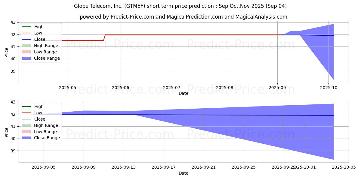Click the 2025-09 tick on top chart
The image size is (361, 180).
pos(277,88)
